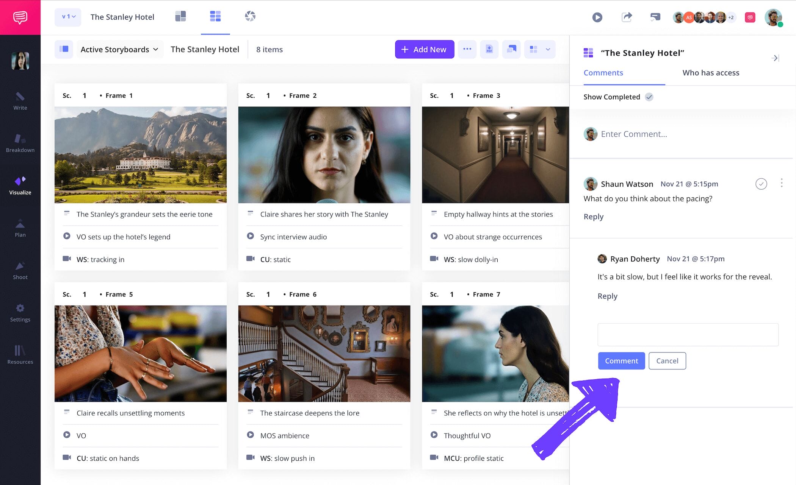Click Reply under Ryan Doherty's comment

tap(607, 296)
